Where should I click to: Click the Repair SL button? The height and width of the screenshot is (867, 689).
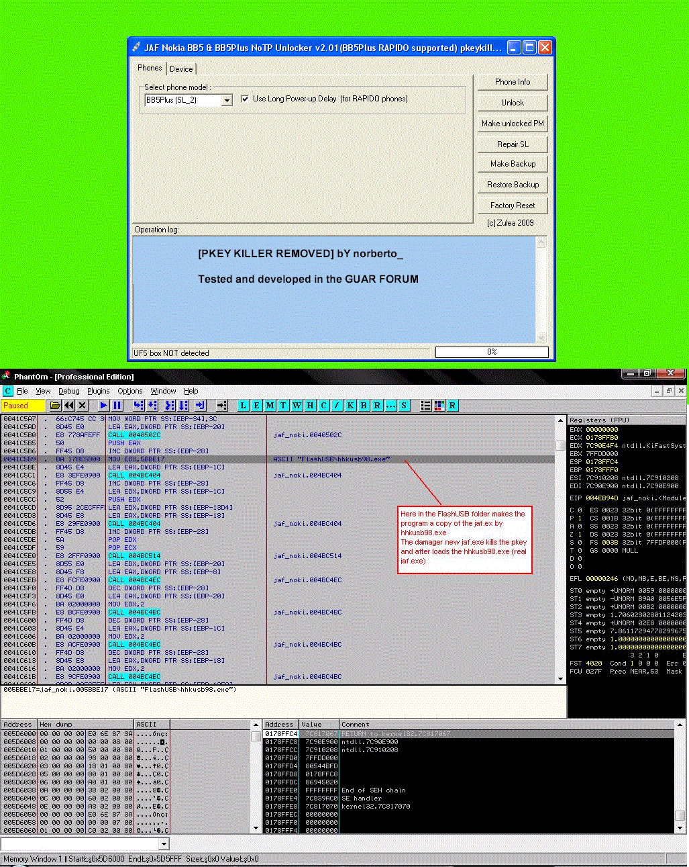(513, 144)
